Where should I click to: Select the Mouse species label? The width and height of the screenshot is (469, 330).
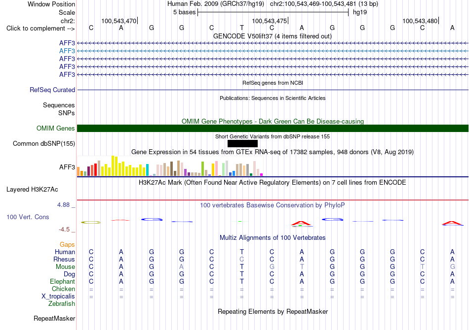(65, 267)
